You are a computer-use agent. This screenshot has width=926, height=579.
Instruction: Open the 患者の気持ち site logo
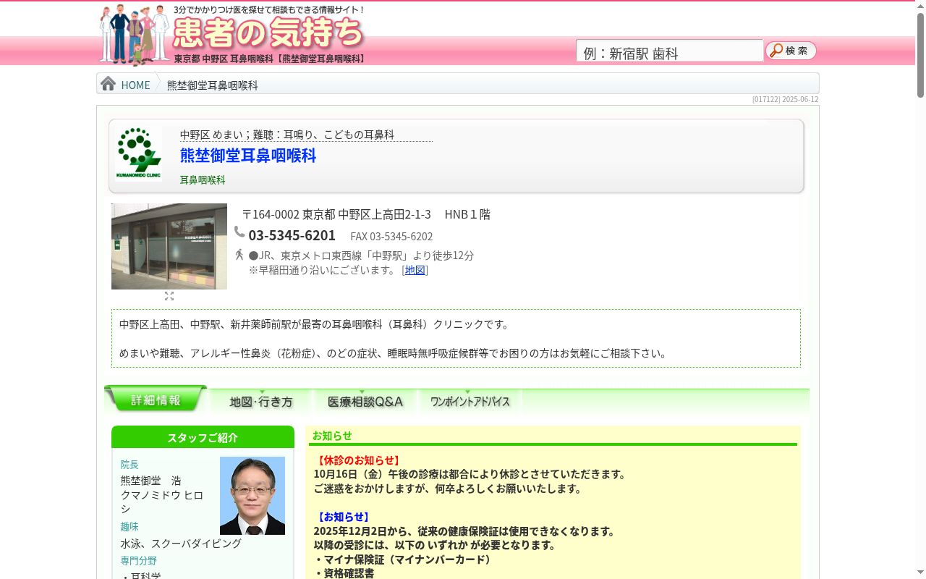point(268,32)
